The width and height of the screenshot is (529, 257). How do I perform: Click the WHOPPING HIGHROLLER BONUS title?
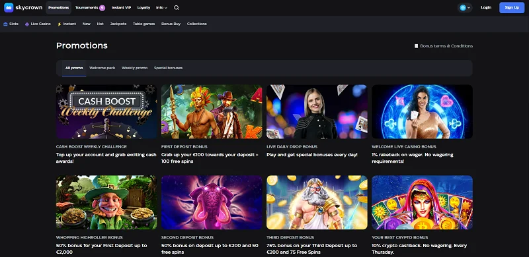(89, 237)
